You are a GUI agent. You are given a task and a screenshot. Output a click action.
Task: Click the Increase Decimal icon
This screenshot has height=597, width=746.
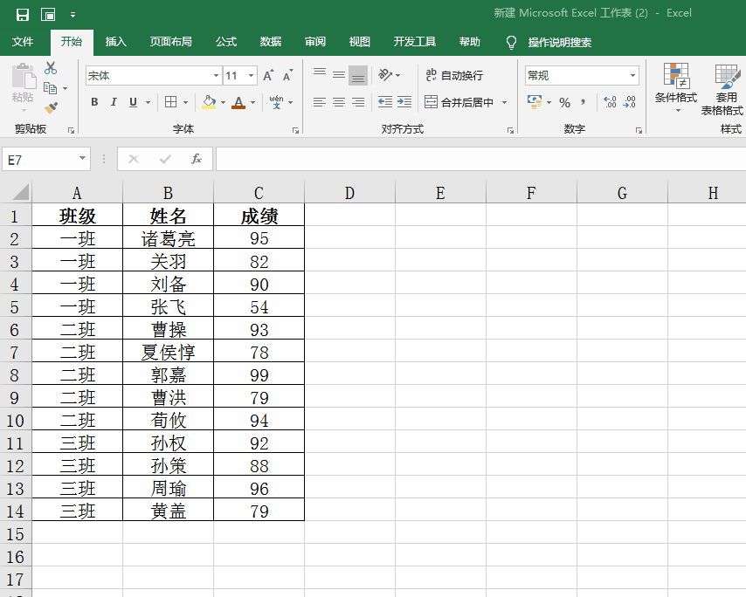coord(610,103)
